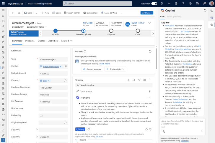Viewport: 215px width, 143px height.
Task: Open record in new window icon
Action: pos(19,13)
